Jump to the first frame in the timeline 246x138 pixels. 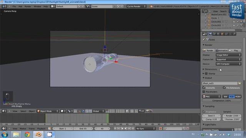tap(115, 129)
